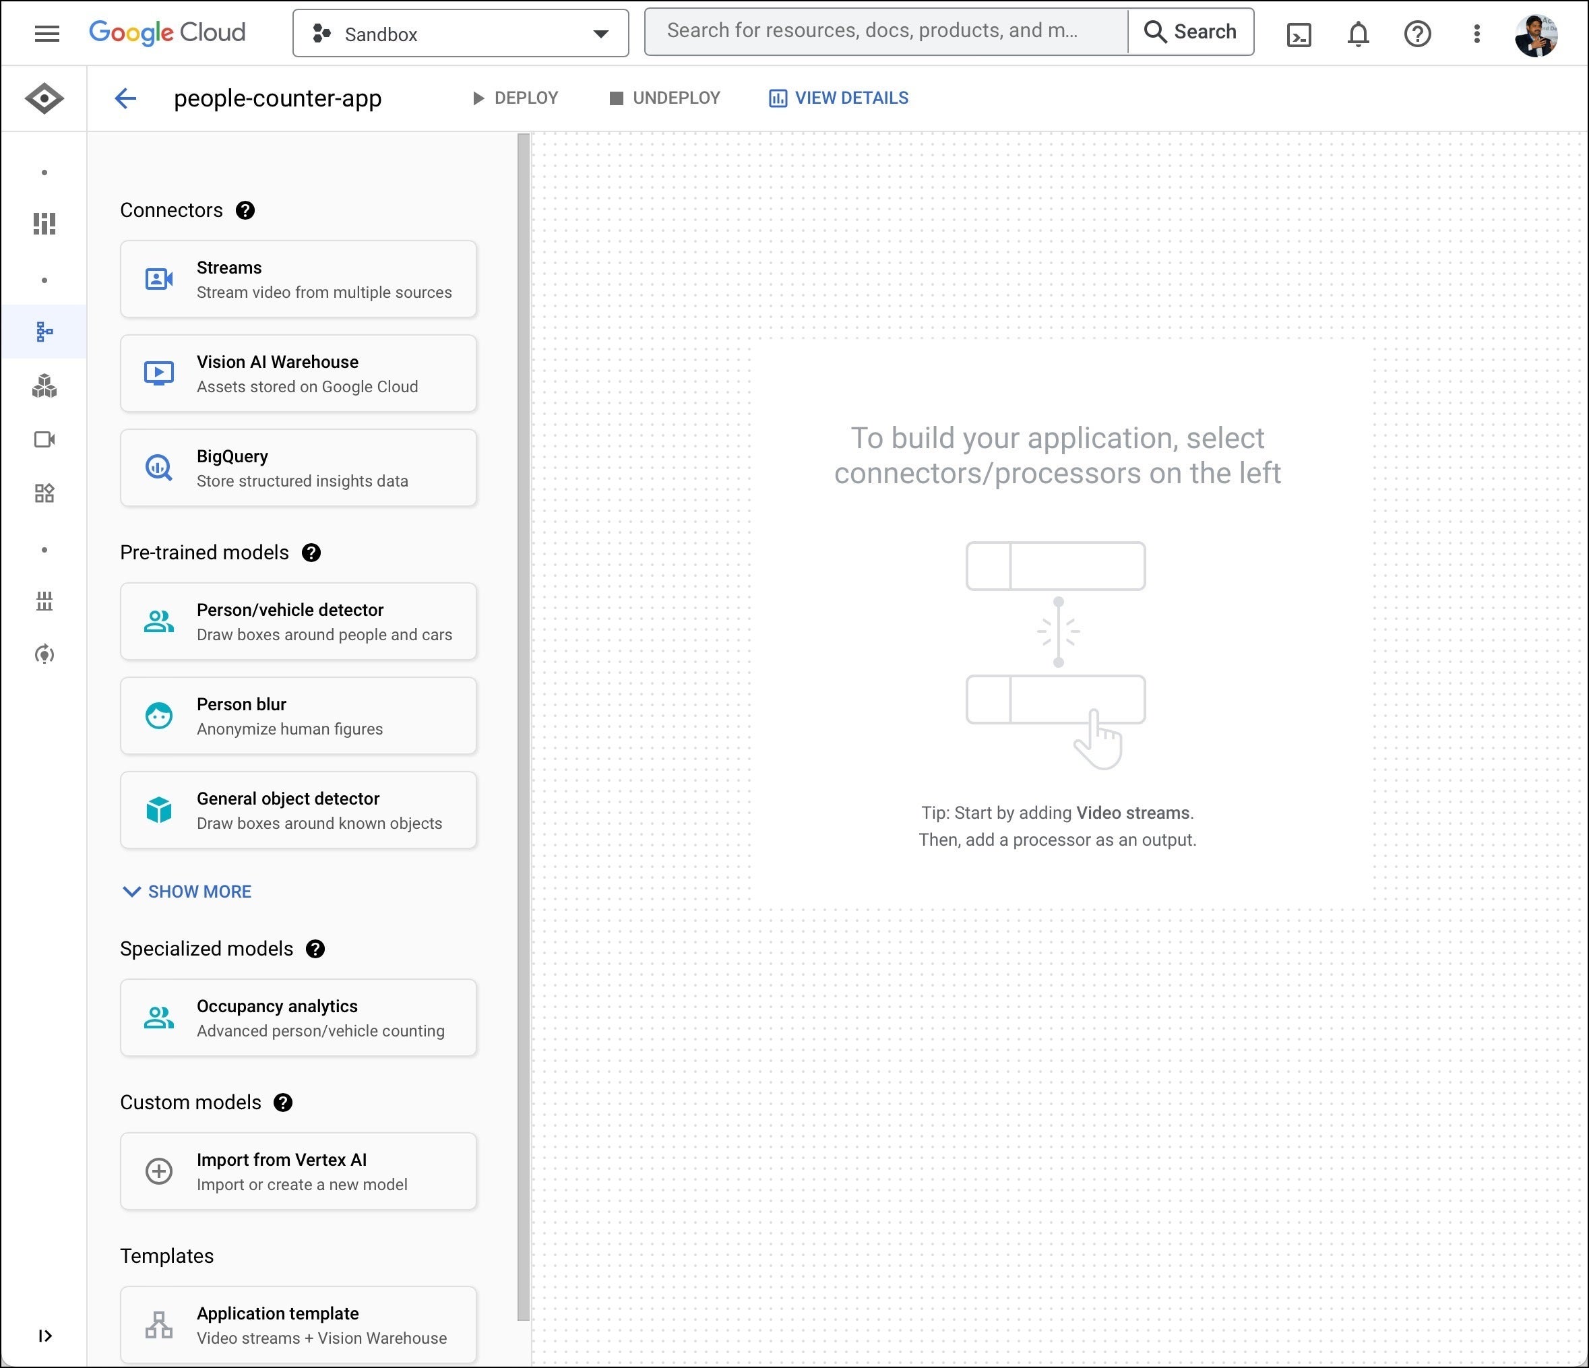Open the Sandbox project selector dropdown
Viewport: 1589px width, 1368px height.
pyautogui.click(x=460, y=34)
